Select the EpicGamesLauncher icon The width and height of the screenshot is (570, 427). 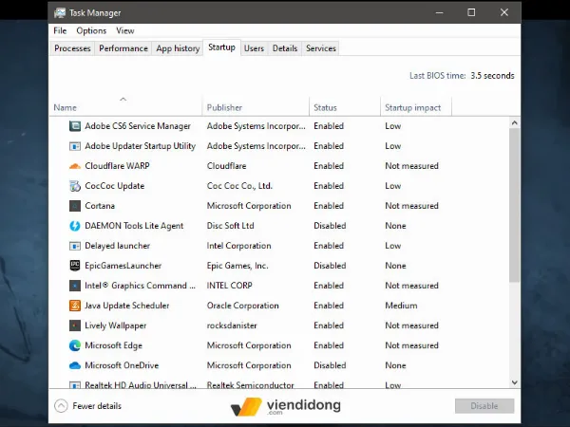[x=76, y=266]
